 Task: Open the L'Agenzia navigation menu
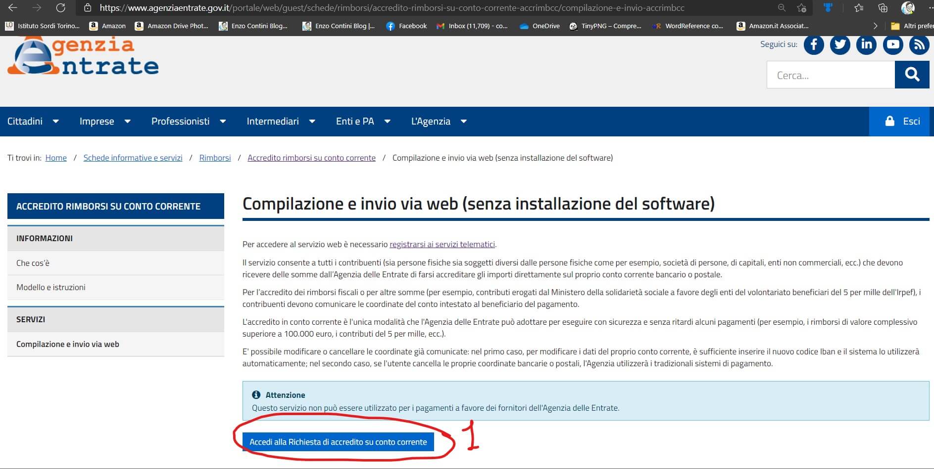[439, 122]
